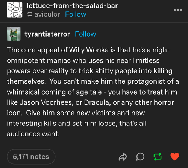
Task: Click the Willy Wonka post text body
Action: (x=93, y=92)
